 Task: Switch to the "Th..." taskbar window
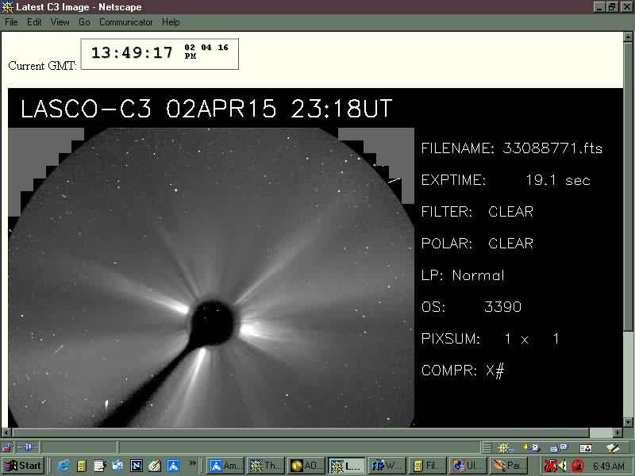(267, 466)
